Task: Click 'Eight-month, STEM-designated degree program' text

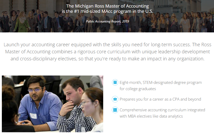Action: pyautogui.click(x=161, y=83)
